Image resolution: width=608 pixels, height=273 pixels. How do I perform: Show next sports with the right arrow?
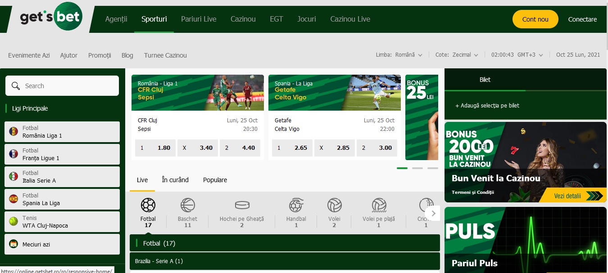coord(433,213)
